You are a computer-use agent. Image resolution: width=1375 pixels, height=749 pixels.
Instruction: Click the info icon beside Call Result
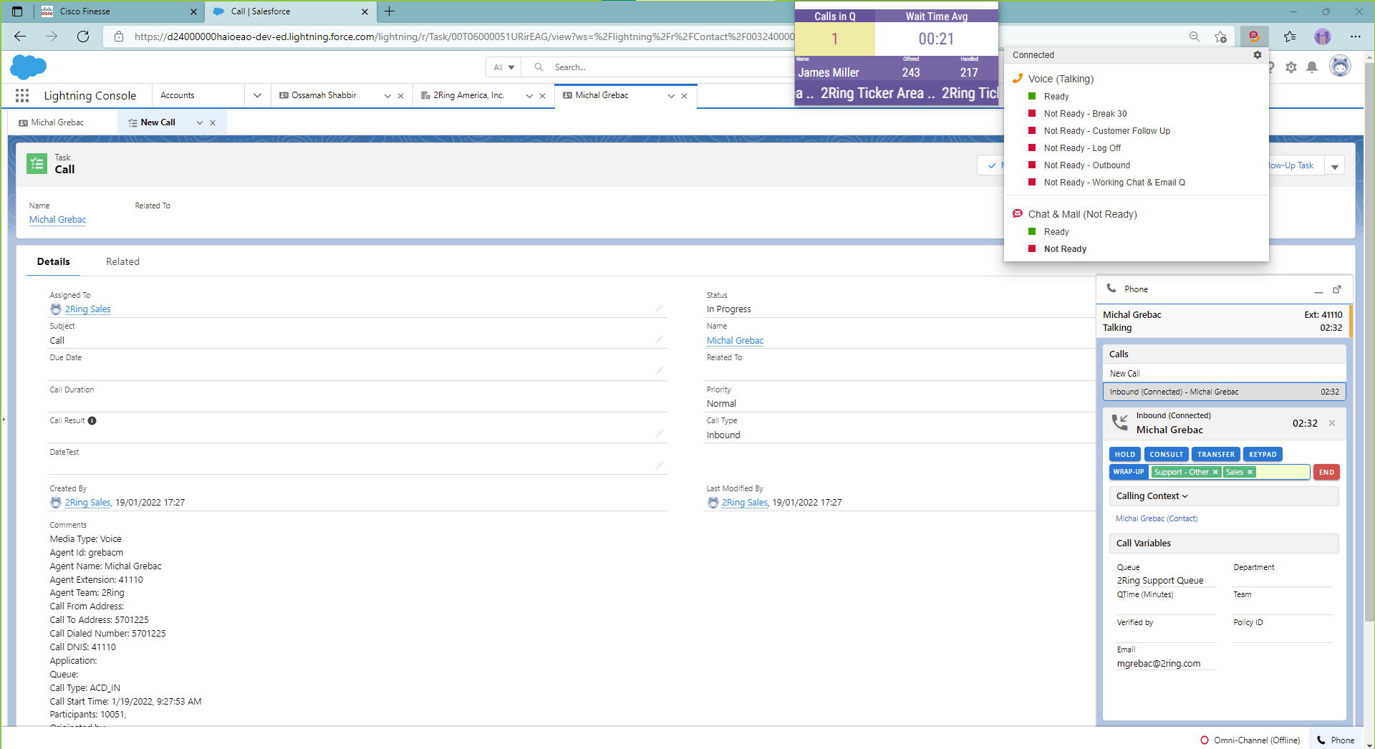[x=93, y=420]
